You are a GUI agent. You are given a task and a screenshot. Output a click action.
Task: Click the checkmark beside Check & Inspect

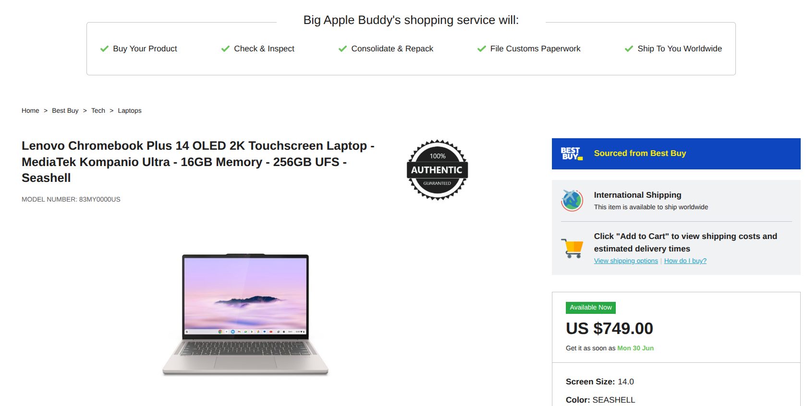click(x=225, y=49)
